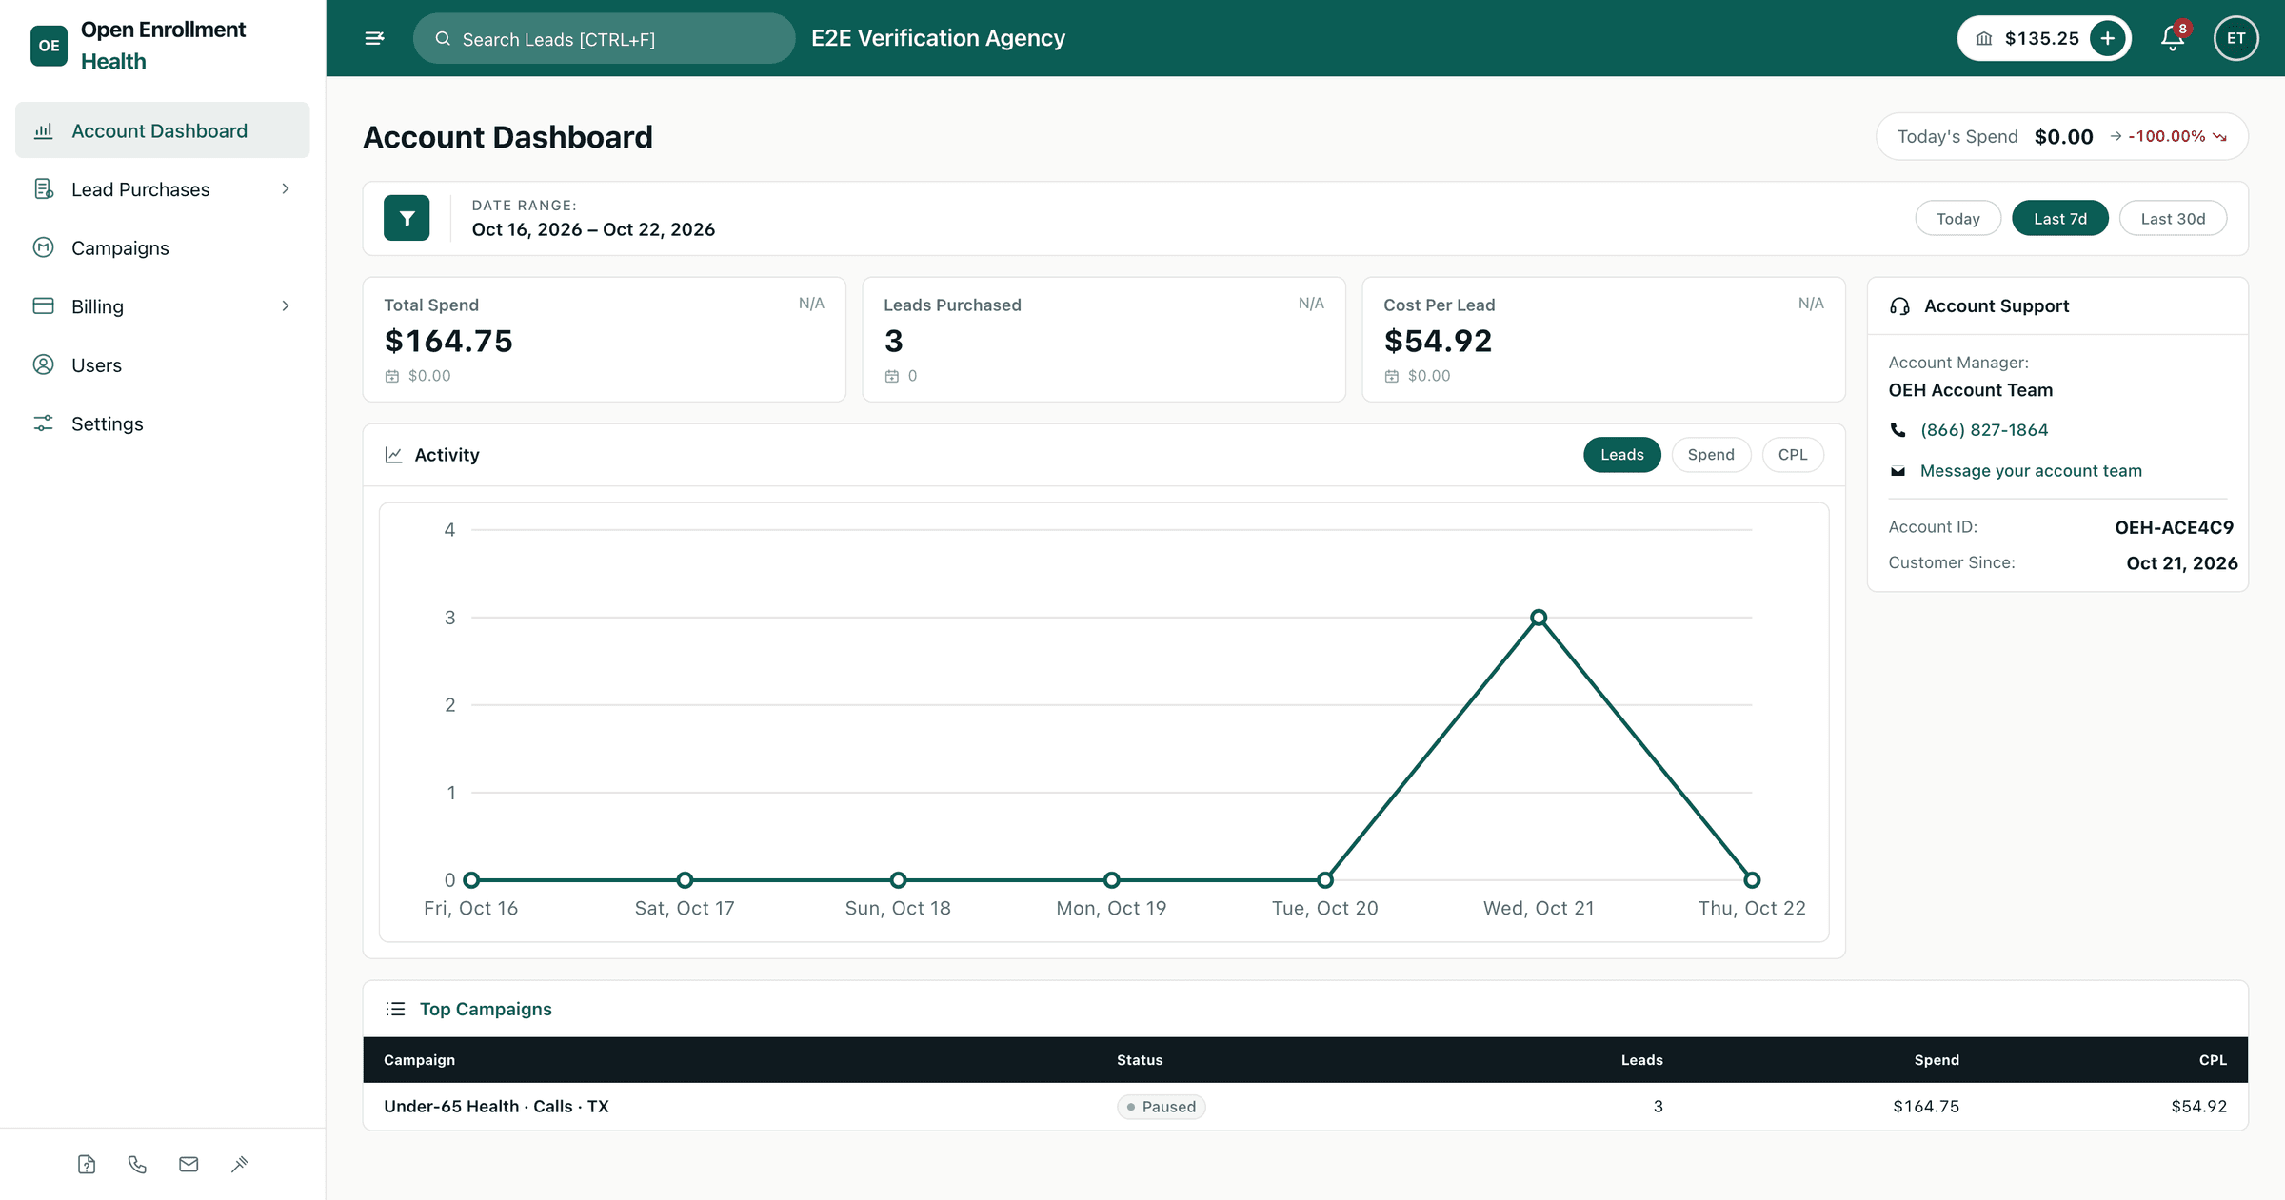2285x1200 pixels.
Task: Click the Activity chart icon
Action: [x=393, y=455]
